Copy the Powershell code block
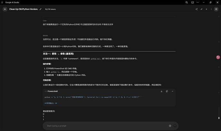 [167, 91]
